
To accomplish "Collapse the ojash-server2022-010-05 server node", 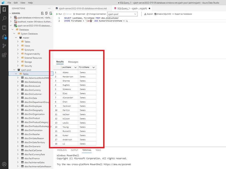I will [11, 25].
